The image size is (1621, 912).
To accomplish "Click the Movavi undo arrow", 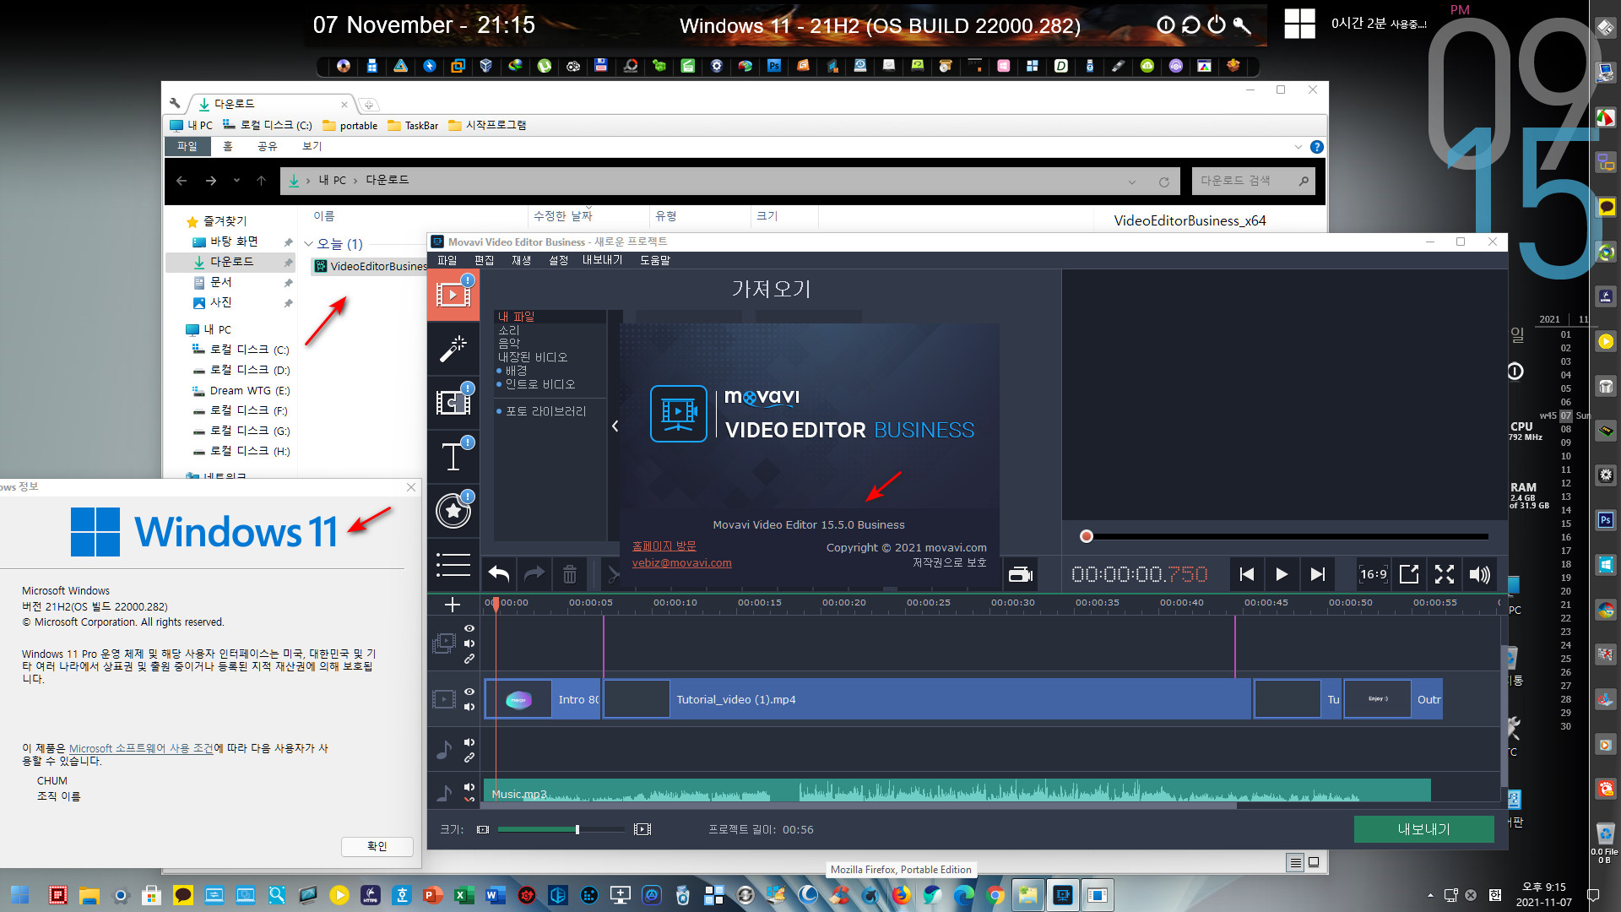I will pos(499,574).
